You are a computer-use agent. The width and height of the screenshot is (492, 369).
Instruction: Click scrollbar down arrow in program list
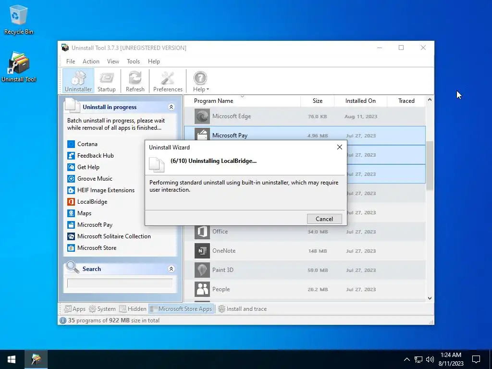click(430, 298)
